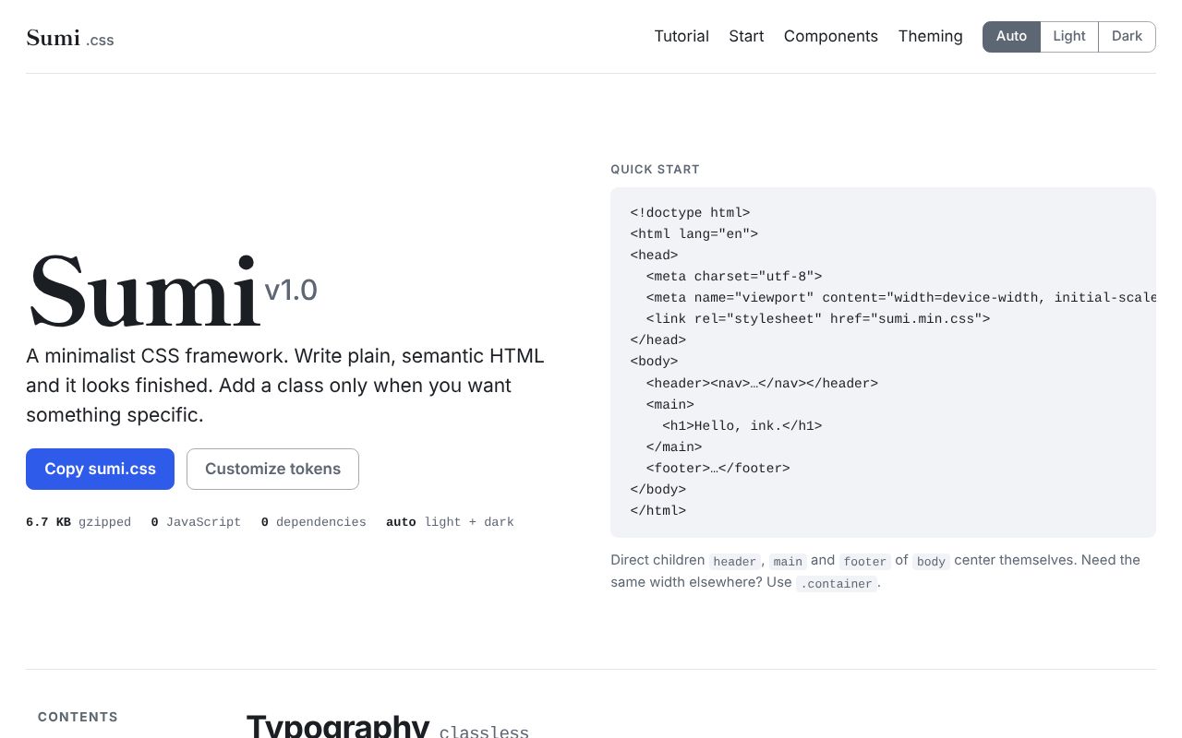Switch to the Dark theme option
Image resolution: width=1182 pixels, height=738 pixels.
tap(1127, 36)
